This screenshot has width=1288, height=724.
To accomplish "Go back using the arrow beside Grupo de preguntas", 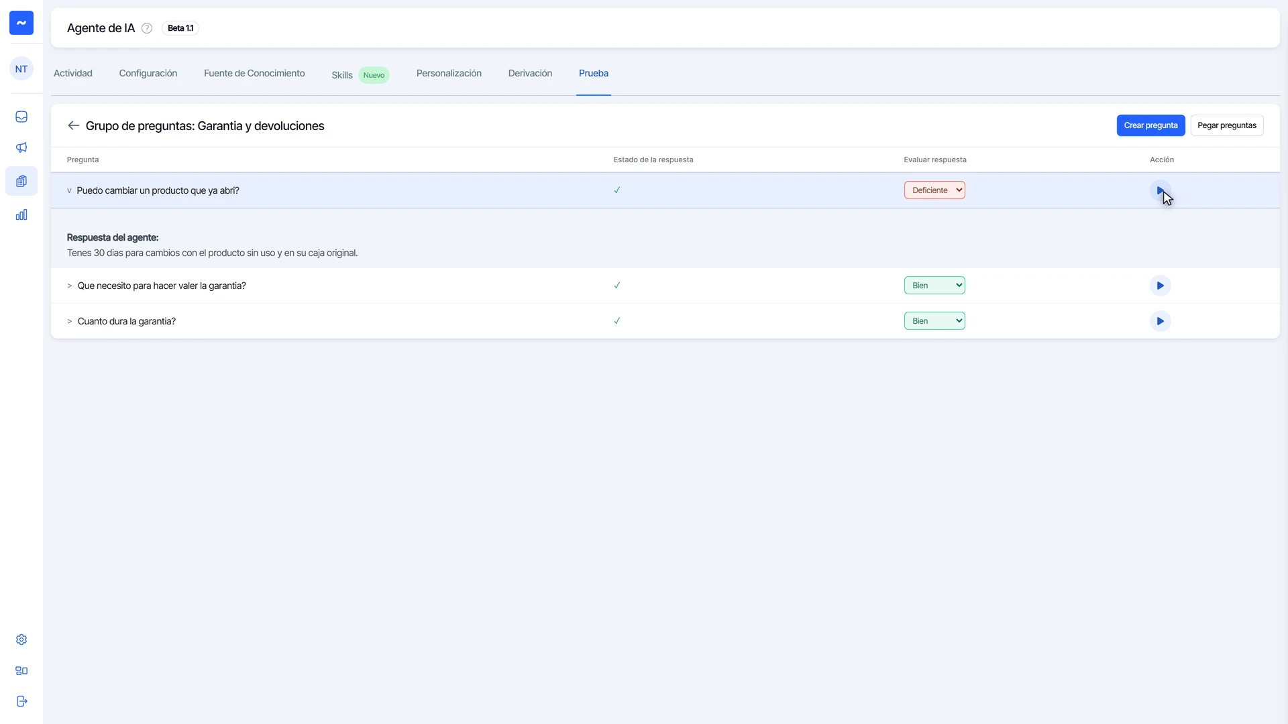I will click(74, 125).
